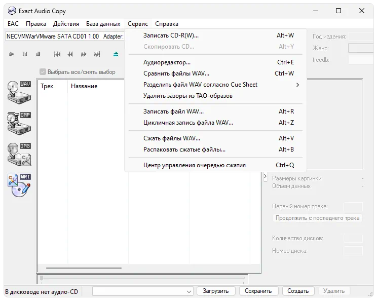Open the Справка menu
Image resolution: width=377 pixels, height=301 pixels.
(x=167, y=24)
